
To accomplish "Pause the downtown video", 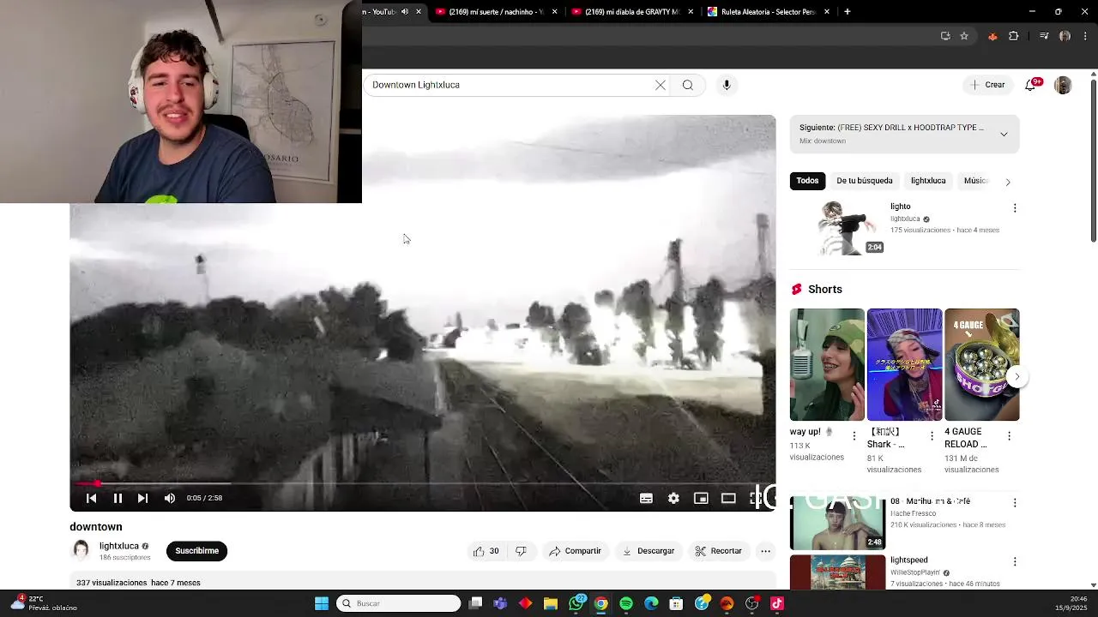I will (118, 498).
